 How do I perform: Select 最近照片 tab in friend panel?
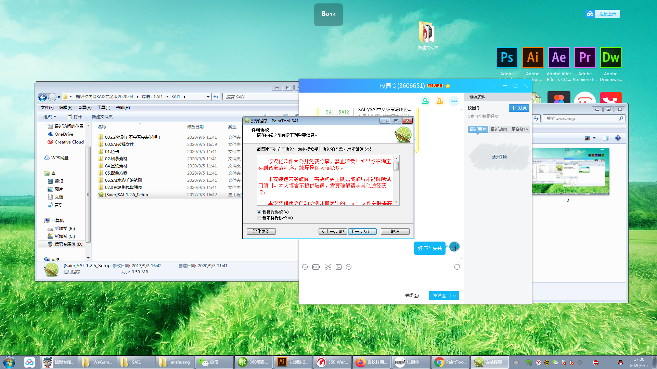[478, 129]
